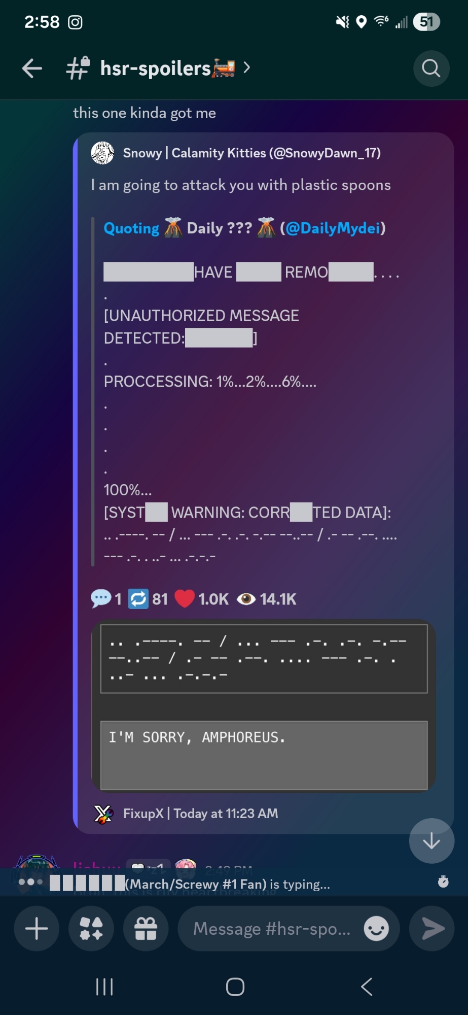468x1015 pixels.
Task: Open Android recent apps button
Action: tap(104, 987)
